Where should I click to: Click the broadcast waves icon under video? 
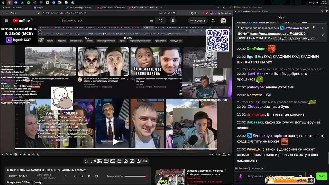tap(93, 161)
